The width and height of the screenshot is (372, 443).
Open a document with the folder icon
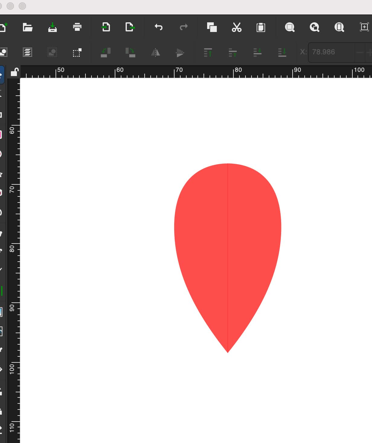27,27
